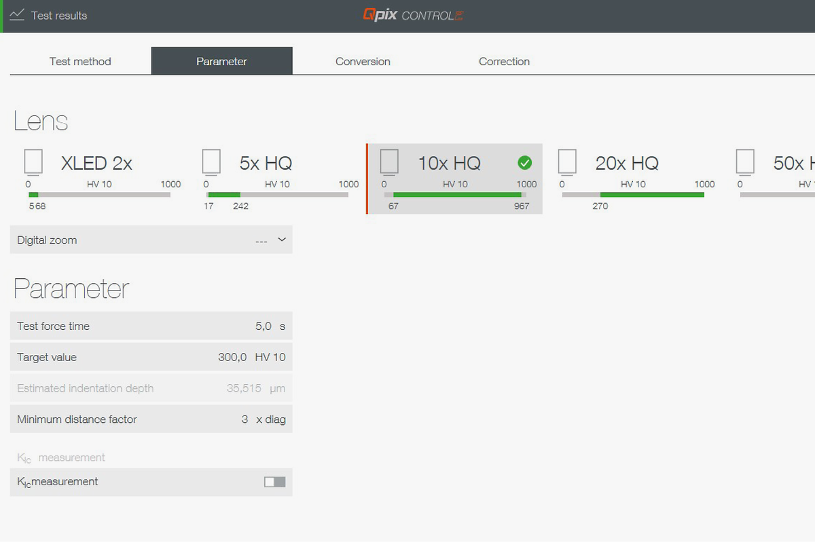The width and height of the screenshot is (815, 543).
Task: Select the XLED 2x lens icon
Action: (x=33, y=162)
